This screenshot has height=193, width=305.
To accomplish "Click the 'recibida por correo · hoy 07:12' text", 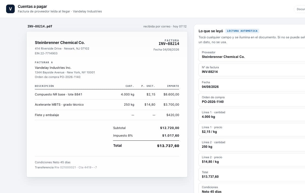I will (165, 26).
